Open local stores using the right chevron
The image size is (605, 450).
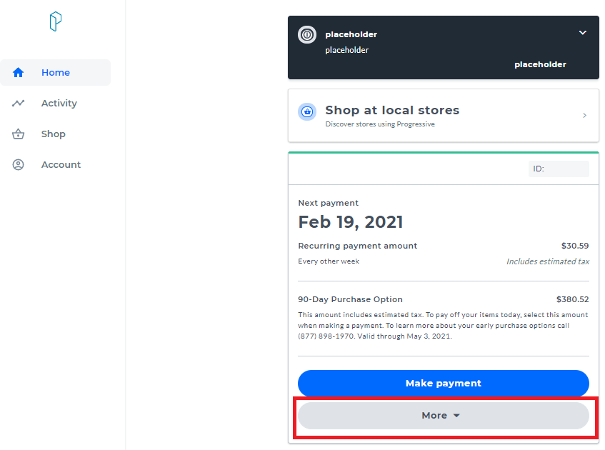(x=585, y=116)
